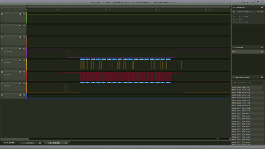Switch to mosi_shifted capture tab
The image size is (265, 149).
(29, 143)
